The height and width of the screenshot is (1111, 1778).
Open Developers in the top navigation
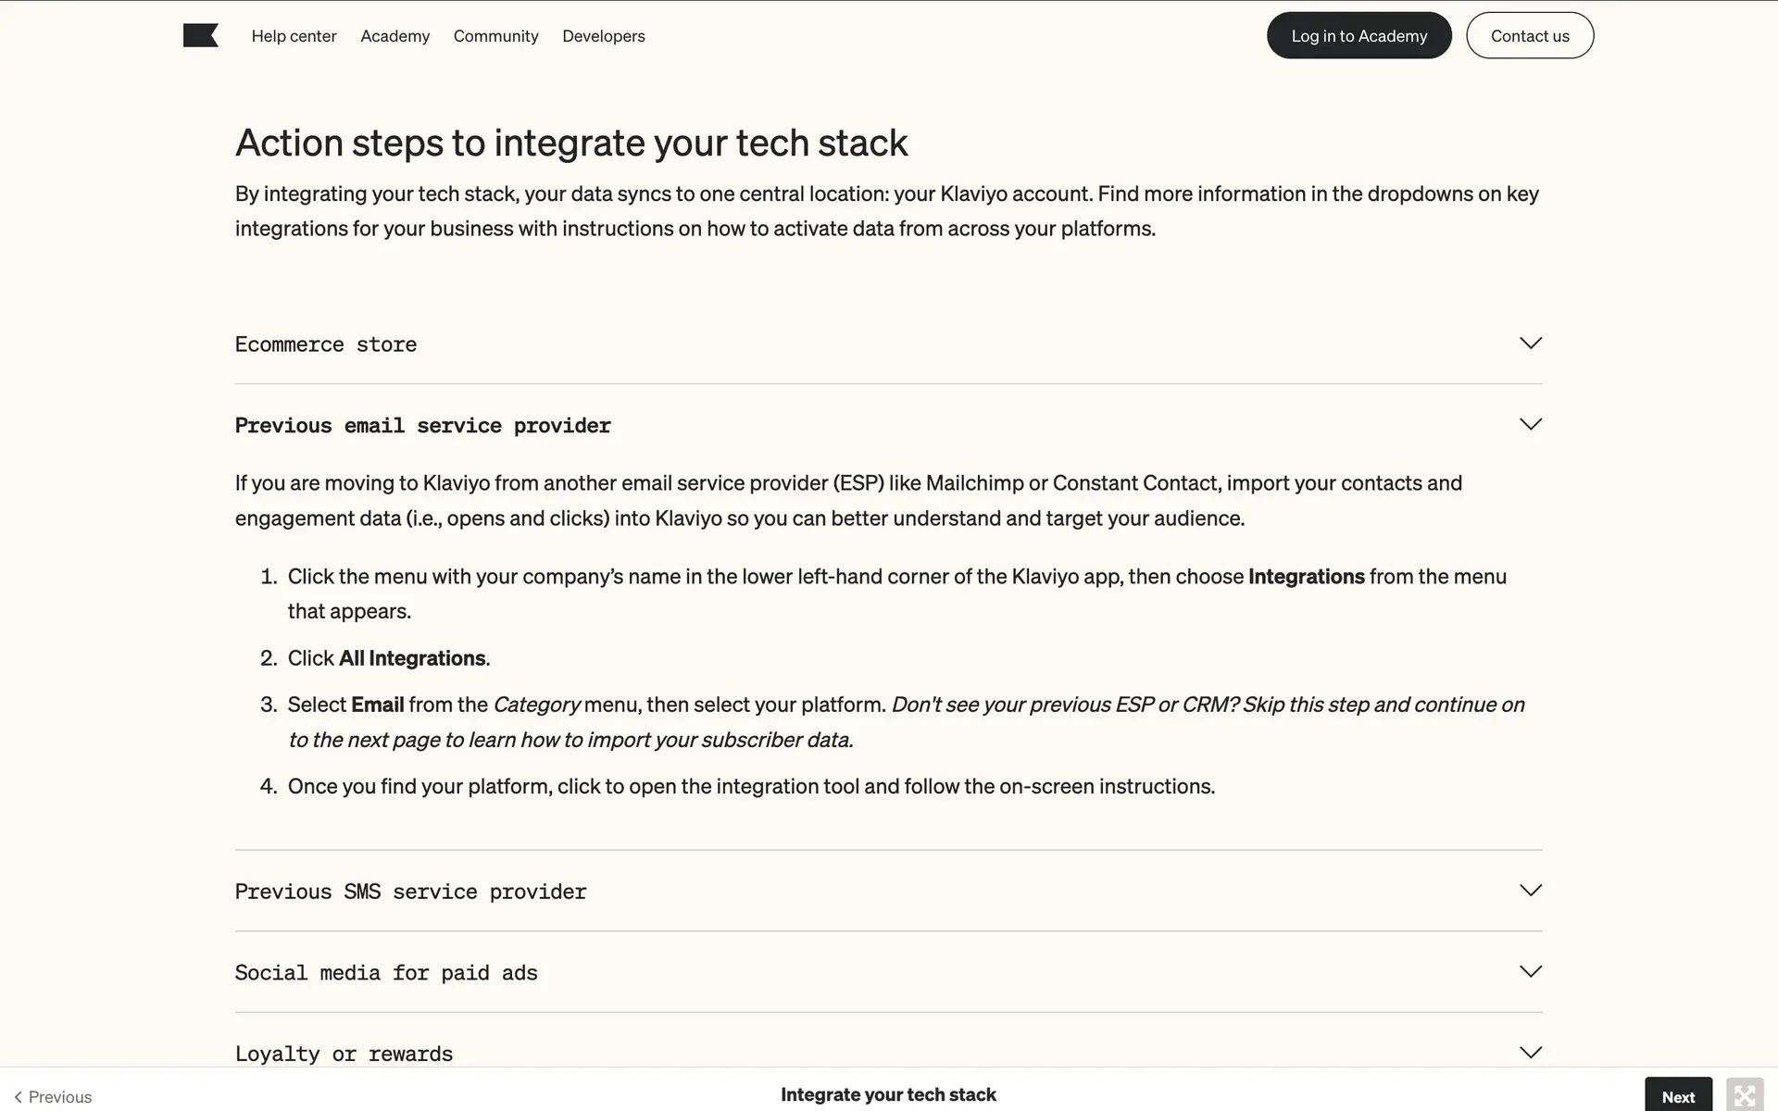(603, 36)
